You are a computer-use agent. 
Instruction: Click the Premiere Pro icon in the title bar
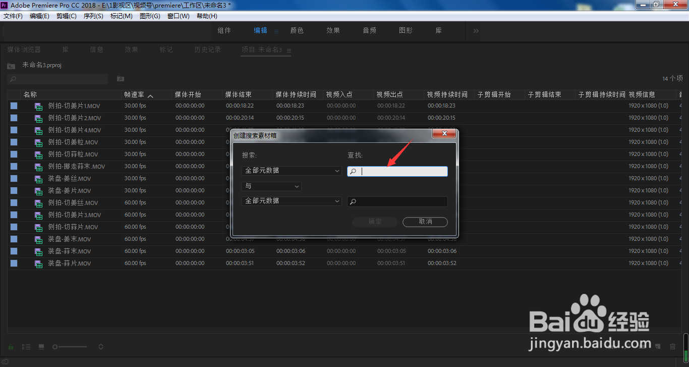[x=5, y=5]
